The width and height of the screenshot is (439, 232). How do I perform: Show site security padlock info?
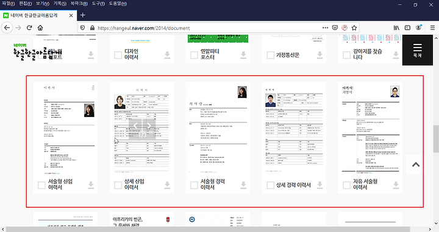(92, 28)
